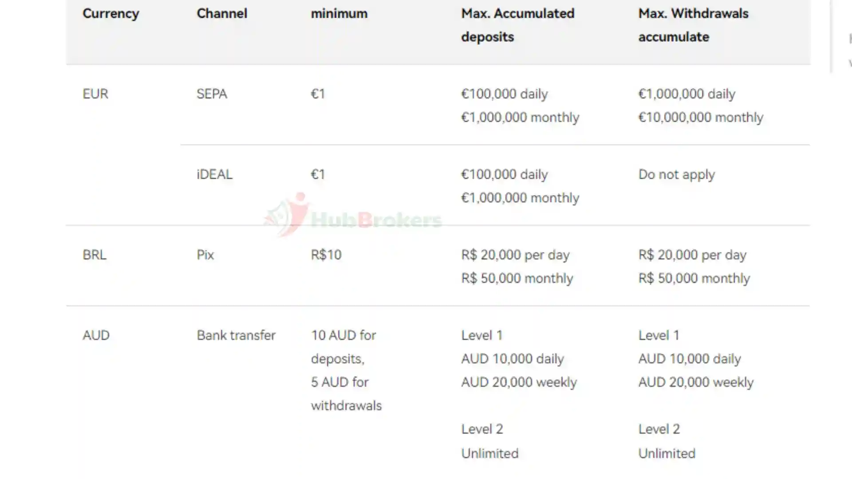
Task: Click the Max. Accumulated deposits header
Action: pyautogui.click(x=517, y=25)
